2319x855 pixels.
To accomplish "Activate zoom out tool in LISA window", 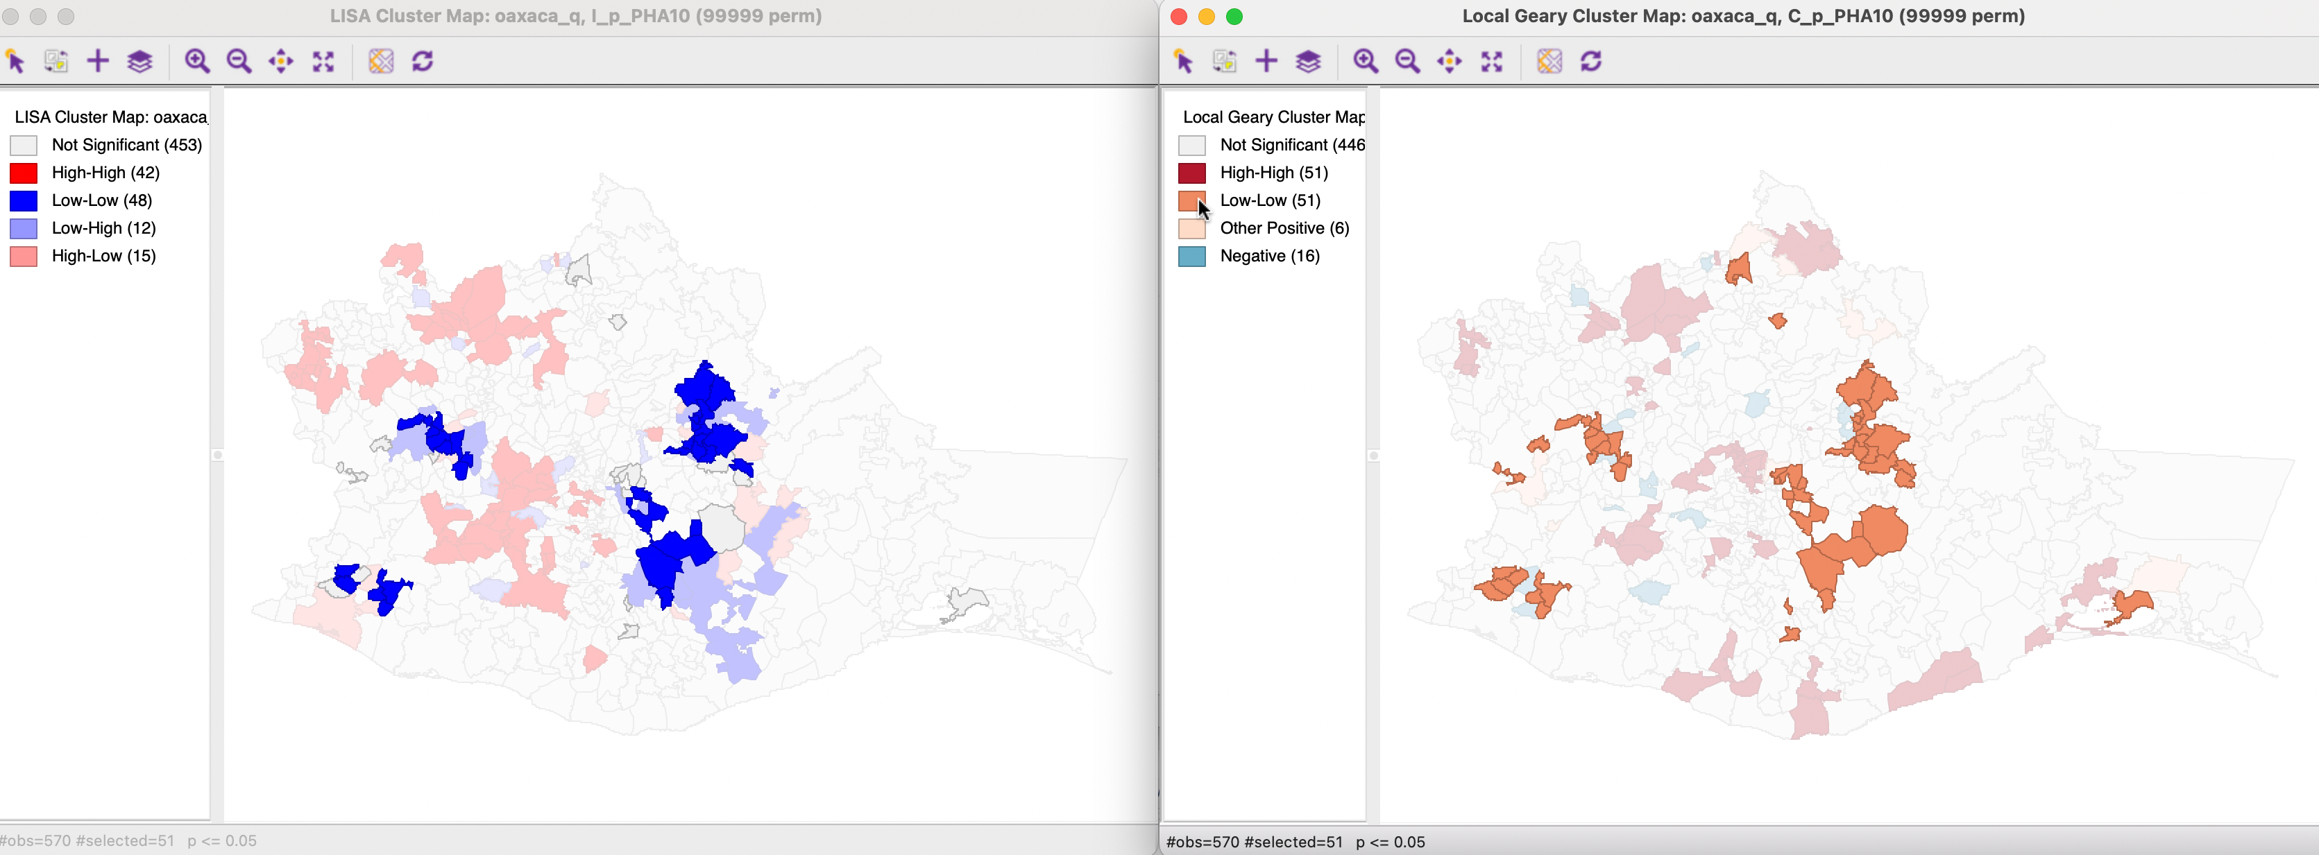I will pos(239,61).
